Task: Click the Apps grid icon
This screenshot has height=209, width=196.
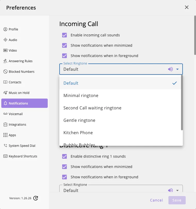Action: pos(5,135)
